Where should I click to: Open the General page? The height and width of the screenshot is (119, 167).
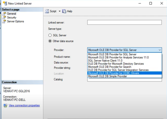point(11,14)
